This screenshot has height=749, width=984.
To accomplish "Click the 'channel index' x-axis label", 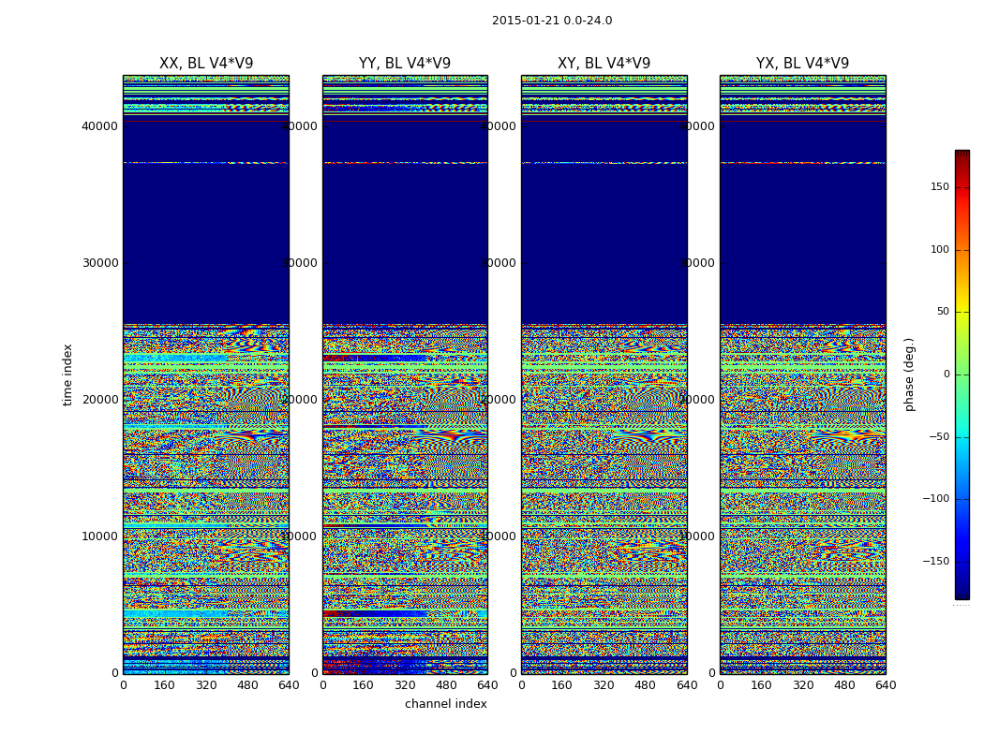I will [x=445, y=704].
